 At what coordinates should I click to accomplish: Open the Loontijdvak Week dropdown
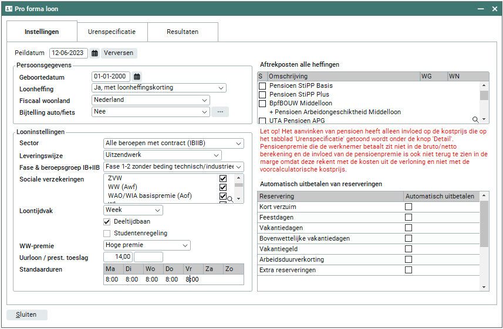[x=133, y=210]
